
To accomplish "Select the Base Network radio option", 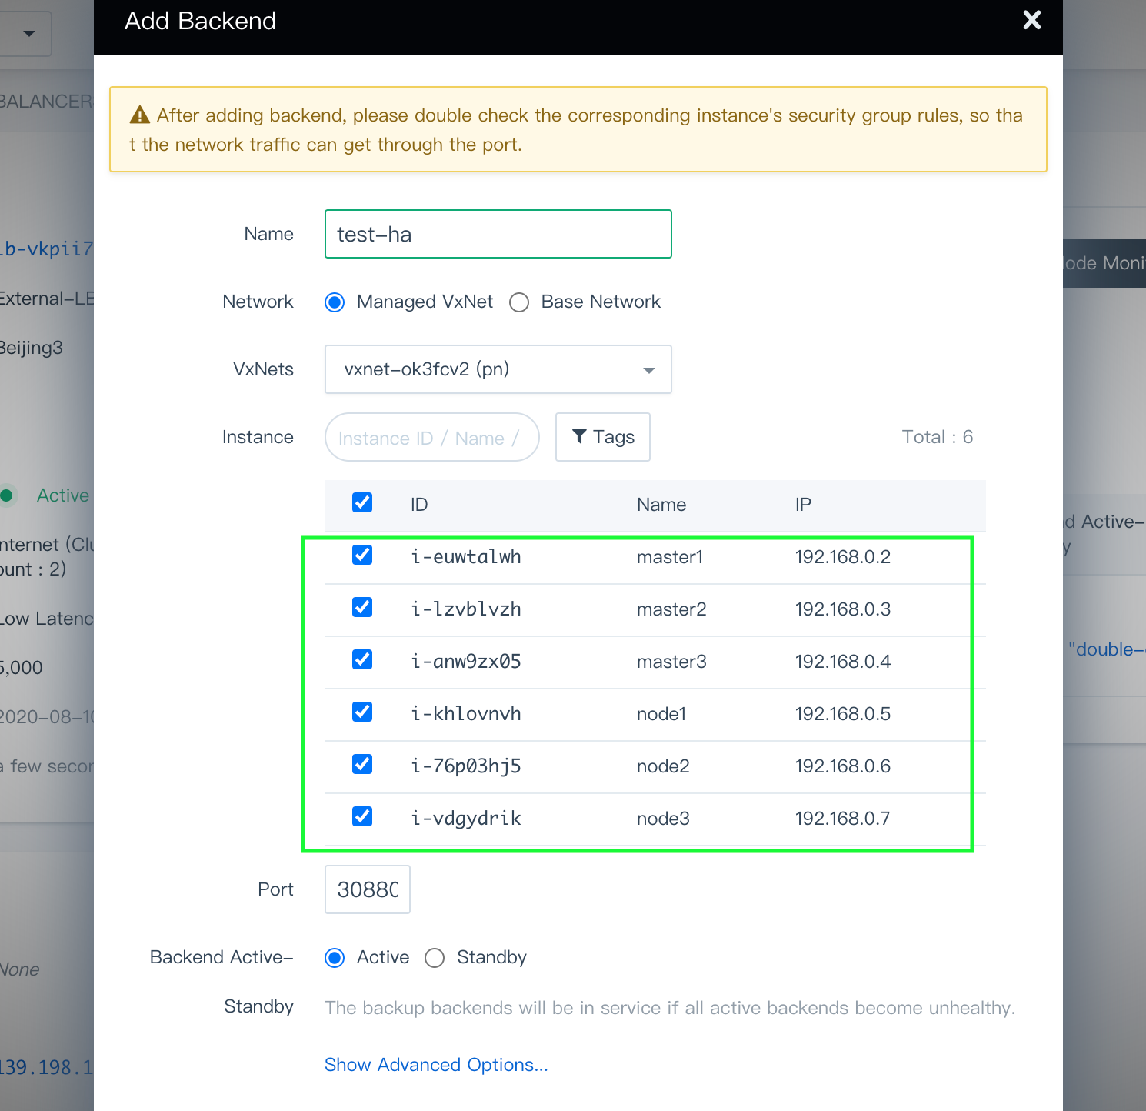I will tap(519, 302).
